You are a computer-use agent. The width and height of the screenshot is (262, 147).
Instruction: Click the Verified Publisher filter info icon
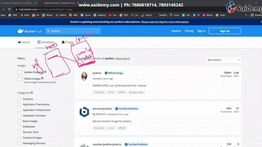[x=45, y=72]
